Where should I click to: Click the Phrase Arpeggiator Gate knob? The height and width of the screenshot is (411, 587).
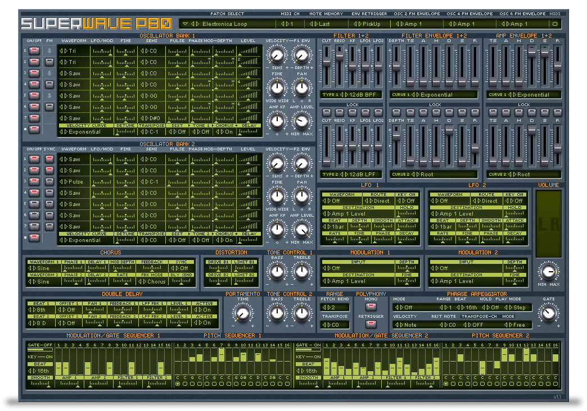point(549,313)
